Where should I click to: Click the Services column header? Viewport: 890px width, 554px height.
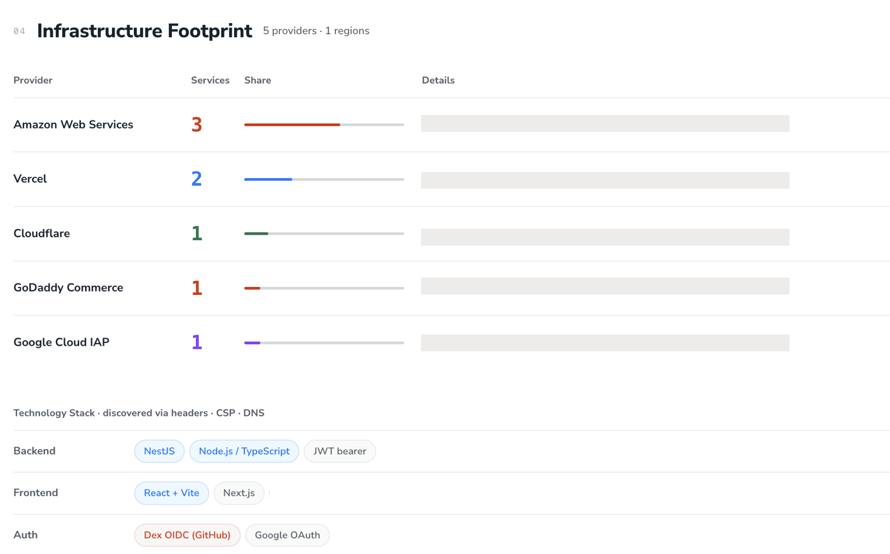click(x=210, y=81)
